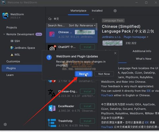Select the Chinese language pack icon in the results
Screen dimensions: 159x132
click(x=52, y=34)
